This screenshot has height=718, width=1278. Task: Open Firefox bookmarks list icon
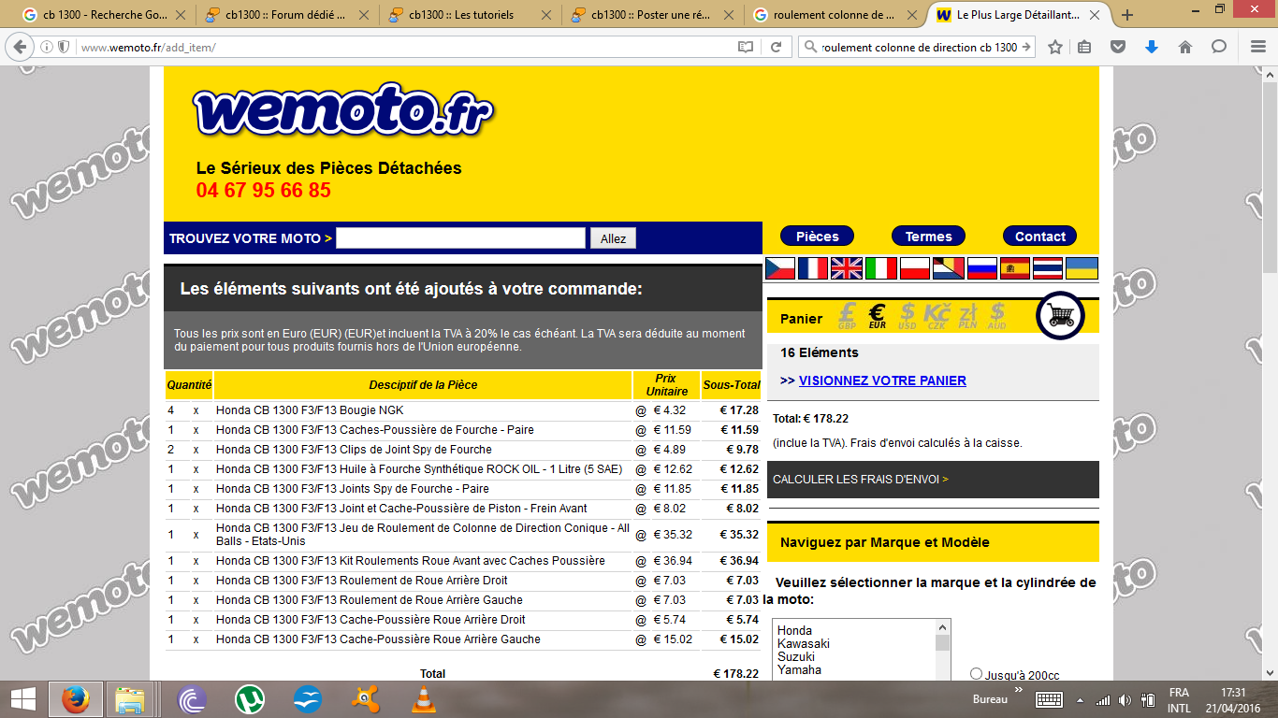point(1085,47)
